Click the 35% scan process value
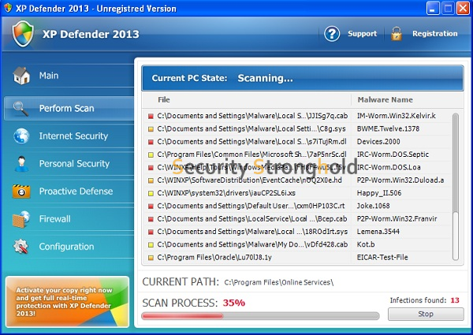The height and width of the screenshot is (335, 473). [234, 303]
